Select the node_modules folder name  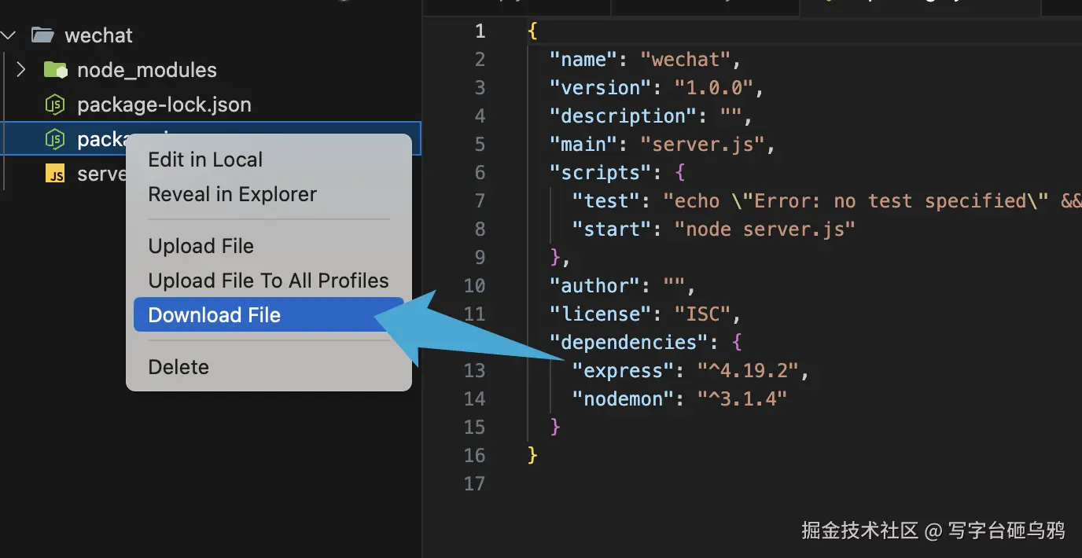point(146,70)
